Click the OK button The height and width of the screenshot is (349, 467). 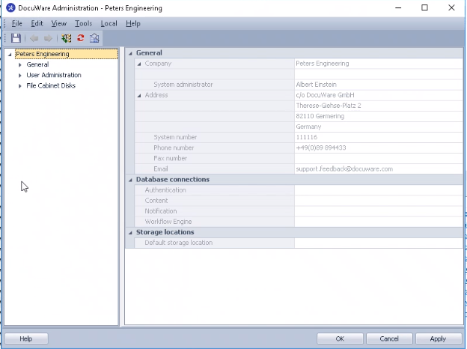pos(340,339)
